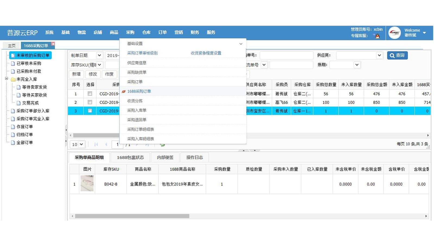Open the QQ customer service chat icon

377,36
